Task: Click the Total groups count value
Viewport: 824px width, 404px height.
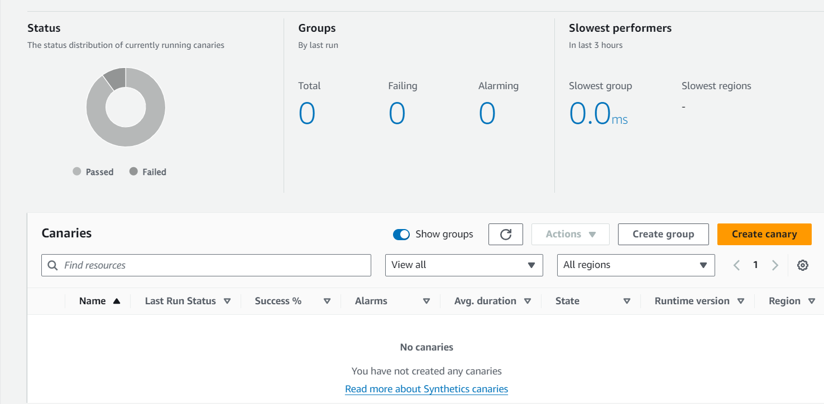Action: [x=307, y=114]
